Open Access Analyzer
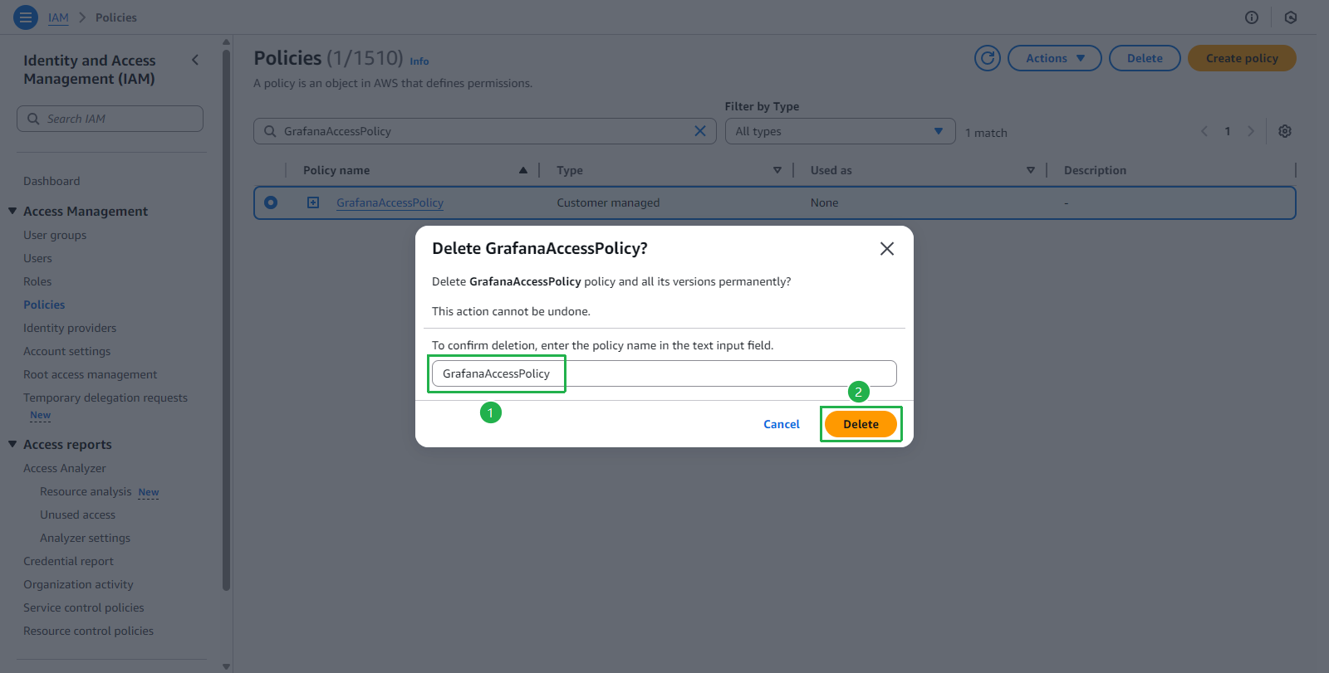Image resolution: width=1329 pixels, height=673 pixels. pyautogui.click(x=65, y=468)
